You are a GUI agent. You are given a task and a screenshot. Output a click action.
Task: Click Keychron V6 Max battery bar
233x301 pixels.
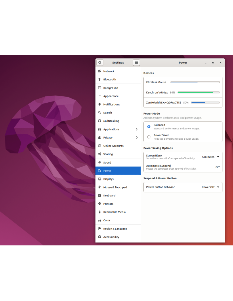[x=198, y=92]
